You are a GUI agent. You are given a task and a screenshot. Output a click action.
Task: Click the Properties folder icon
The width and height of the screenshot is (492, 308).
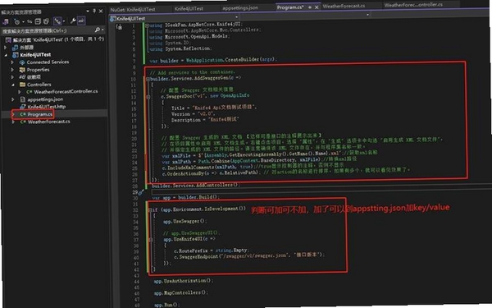[x=22, y=70]
